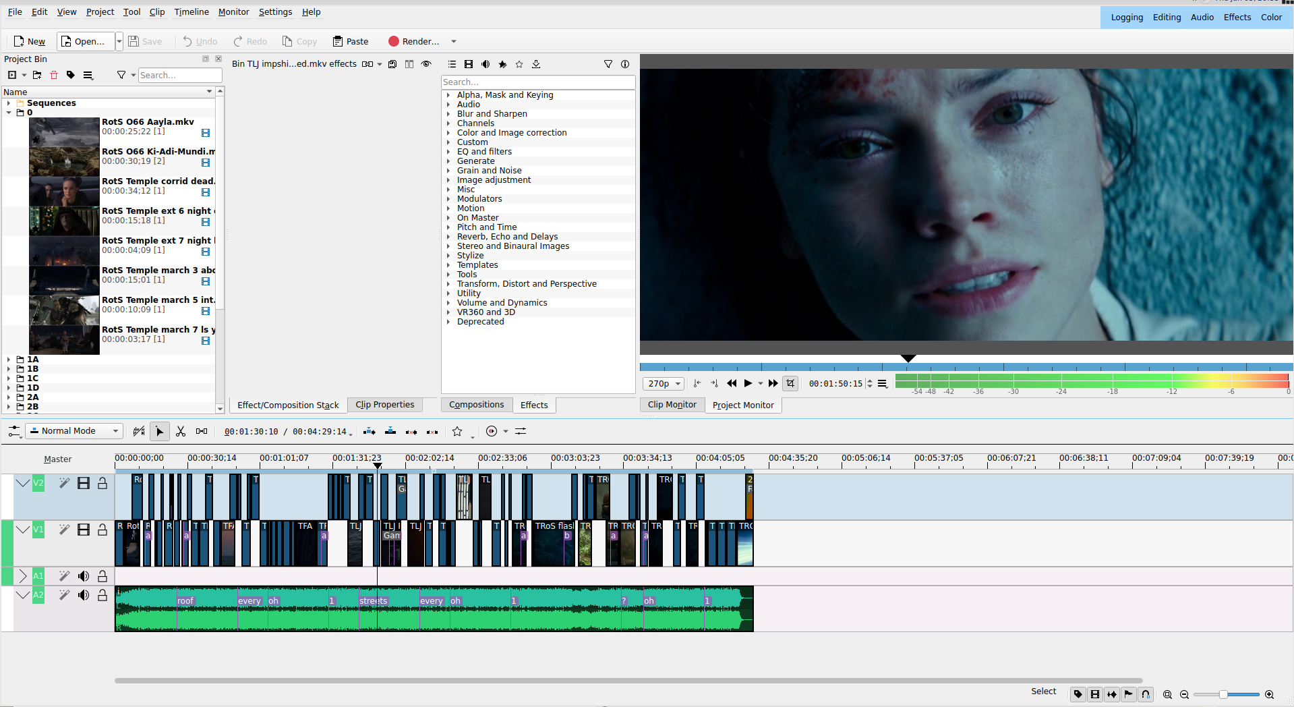The image size is (1294, 707).
Task: Overwrite clip zone into timeline icon
Action: coord(390,431)
